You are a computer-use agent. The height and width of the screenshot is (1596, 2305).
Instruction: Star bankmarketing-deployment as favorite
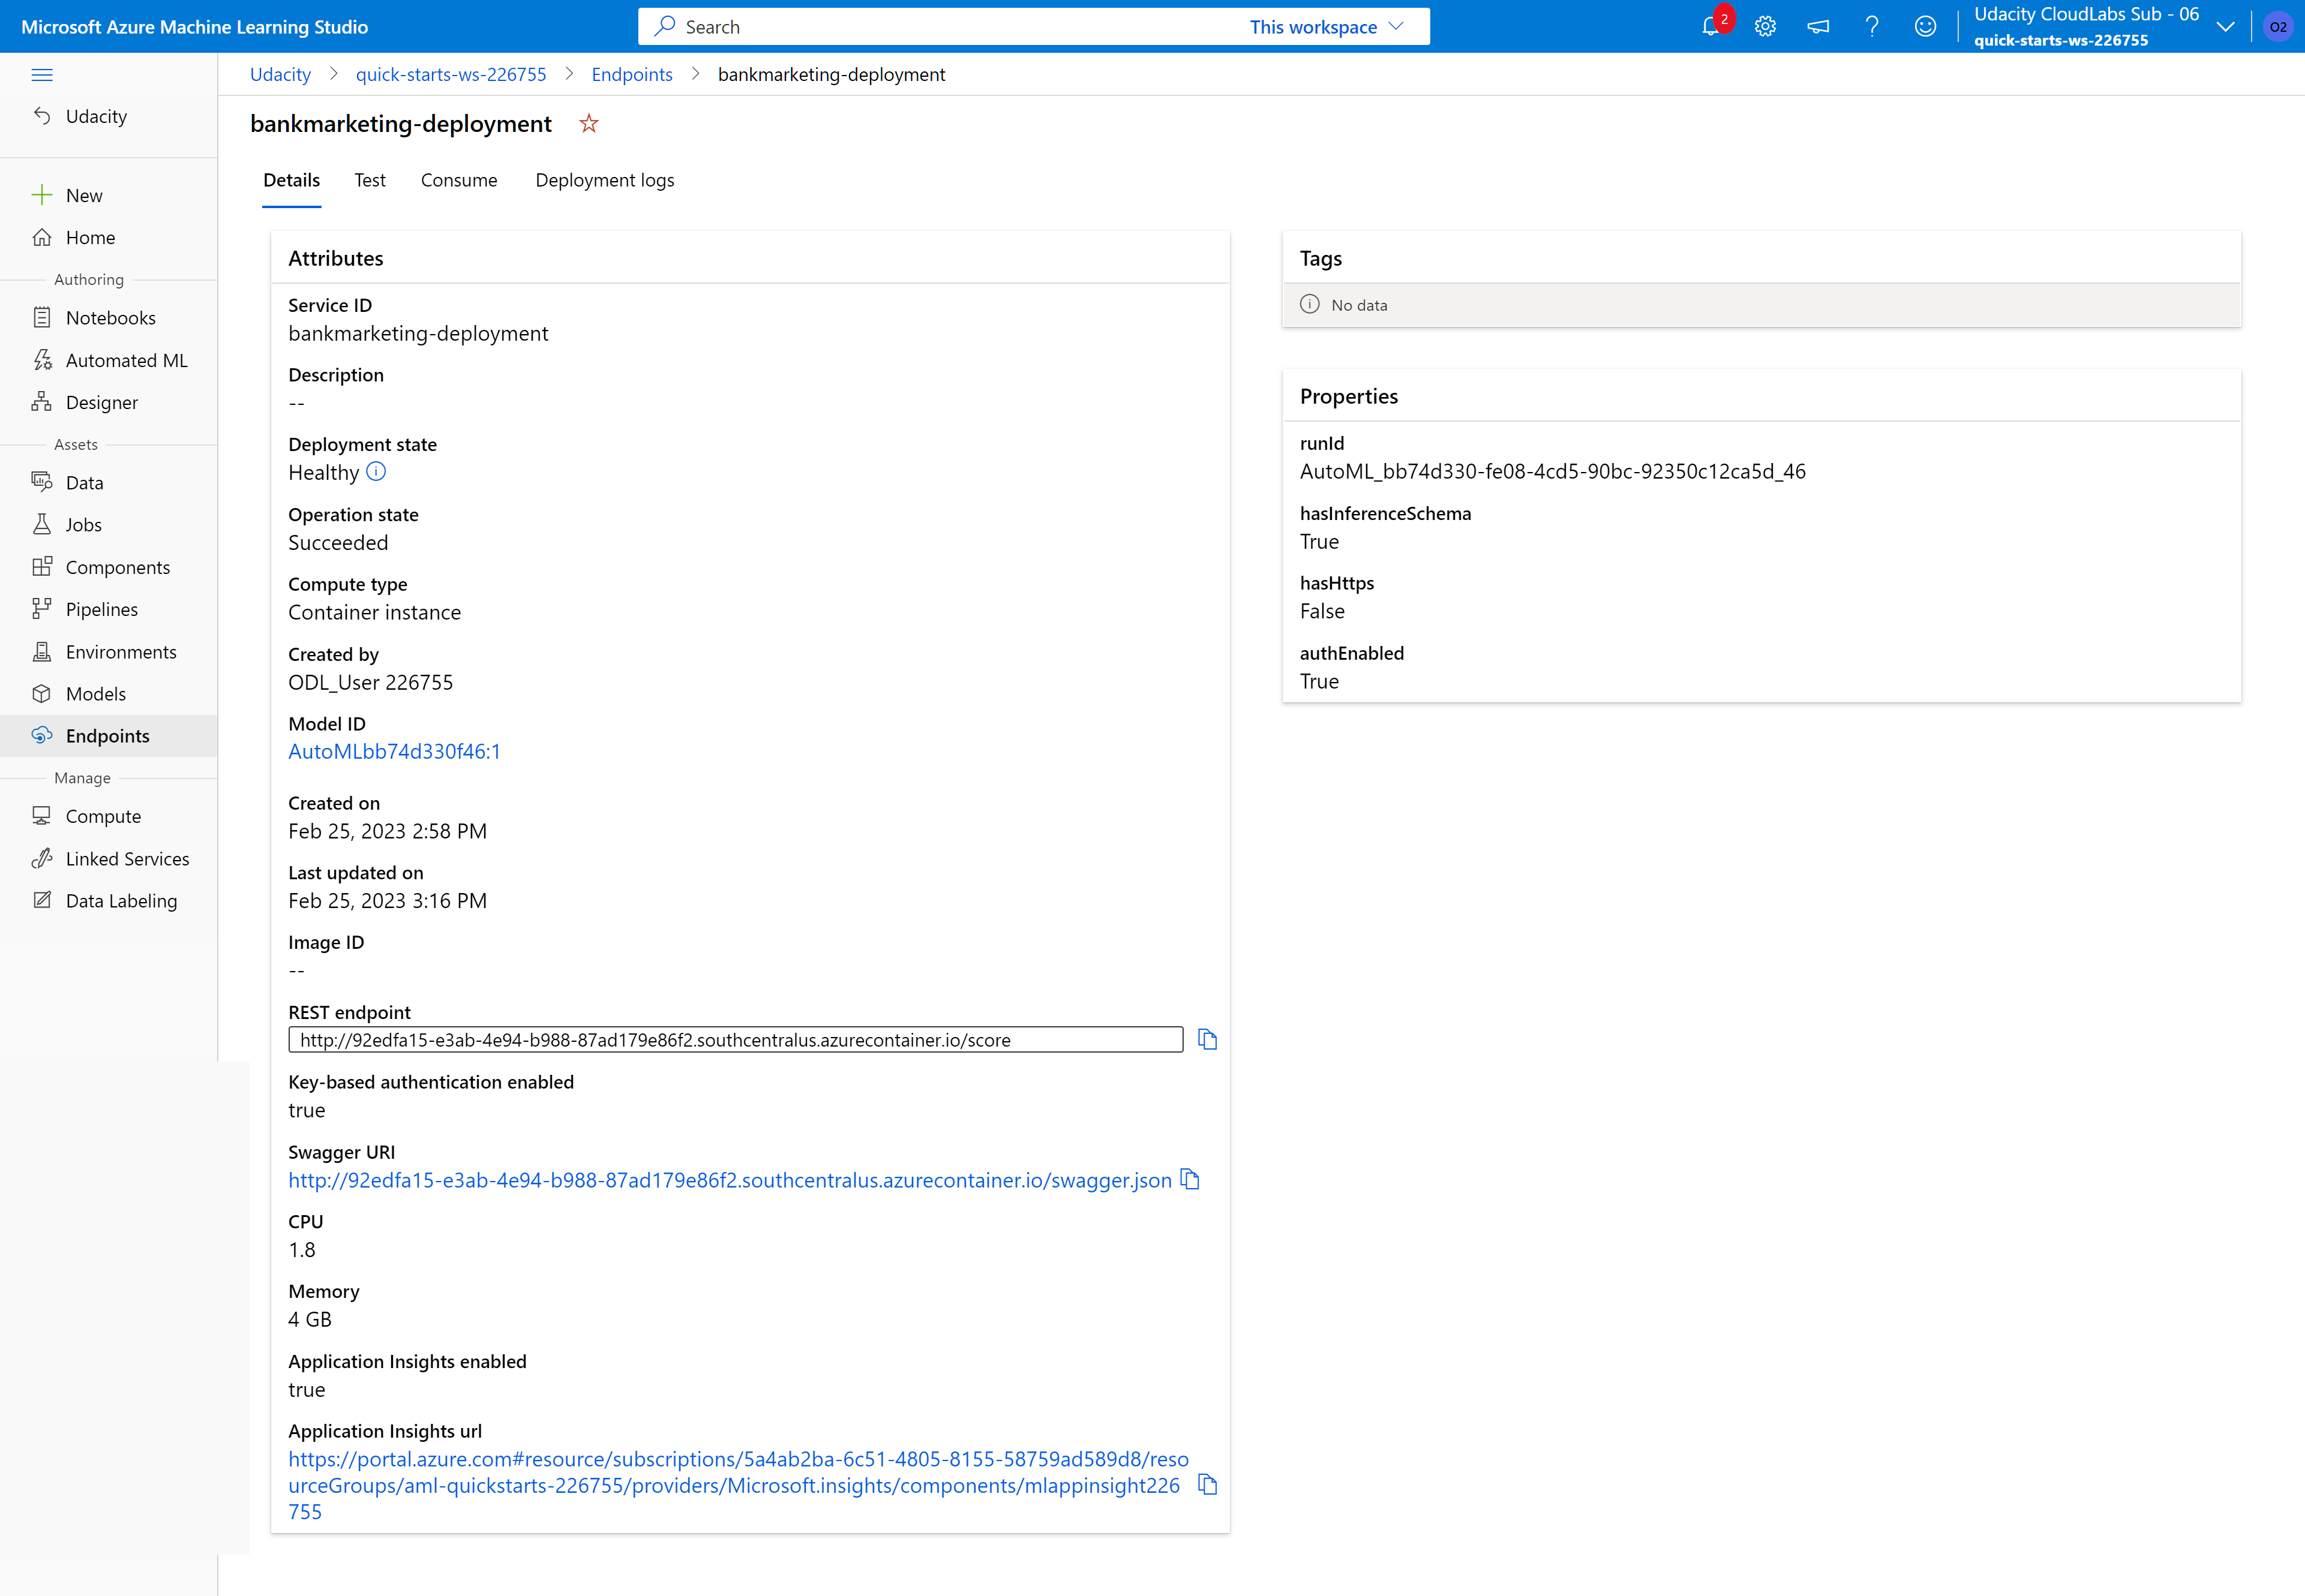point(588,123)
